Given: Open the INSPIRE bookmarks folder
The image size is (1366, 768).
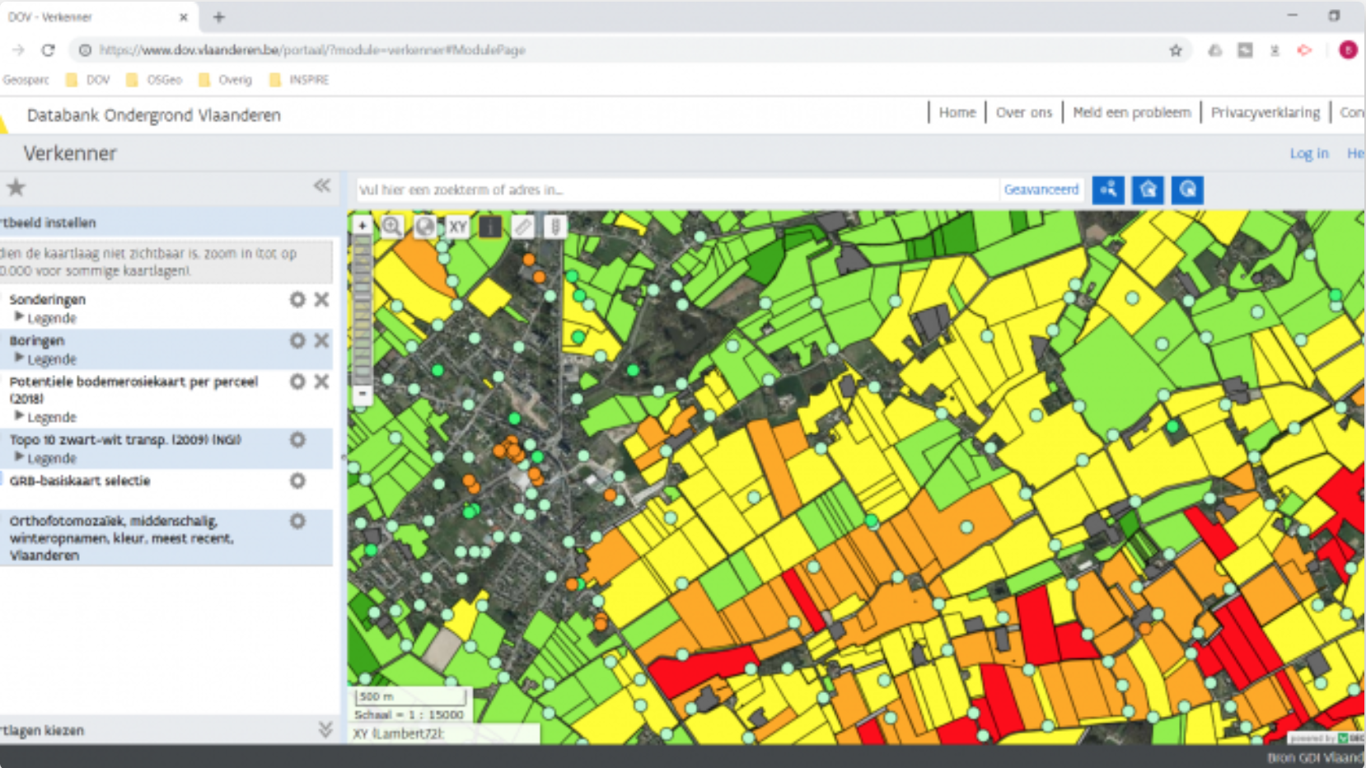Looking at the screenshot, I should point(298,80).
